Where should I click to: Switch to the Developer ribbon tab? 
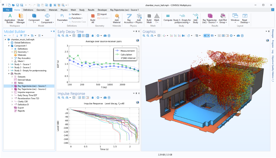pyautogui.click(x=102, y=10)
